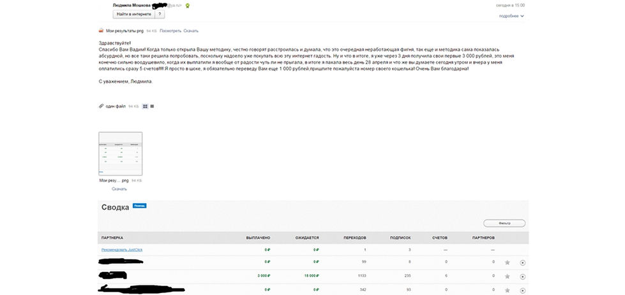The width and height of the screenshot is (625, 295).
Task: Click the "8" подписок value
Action: click(x=410, y=262)
